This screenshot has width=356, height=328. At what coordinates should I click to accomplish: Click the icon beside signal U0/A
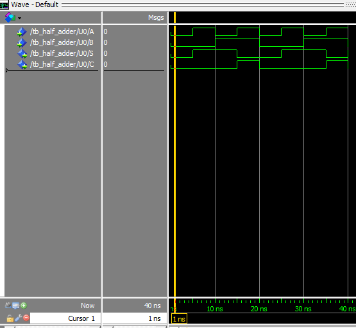(x=22, y=32)
